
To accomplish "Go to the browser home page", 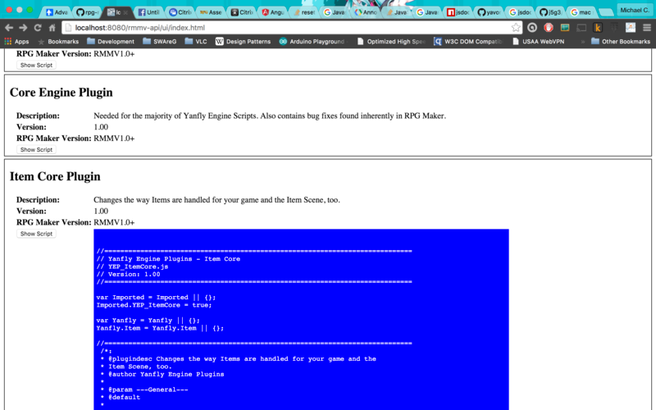I will [x=52, y=27].
